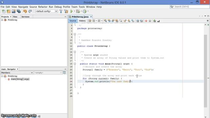Open the editor documents list dropdown arrow
Viewport: 210px width, 118px height.
(x=205, y=16)
